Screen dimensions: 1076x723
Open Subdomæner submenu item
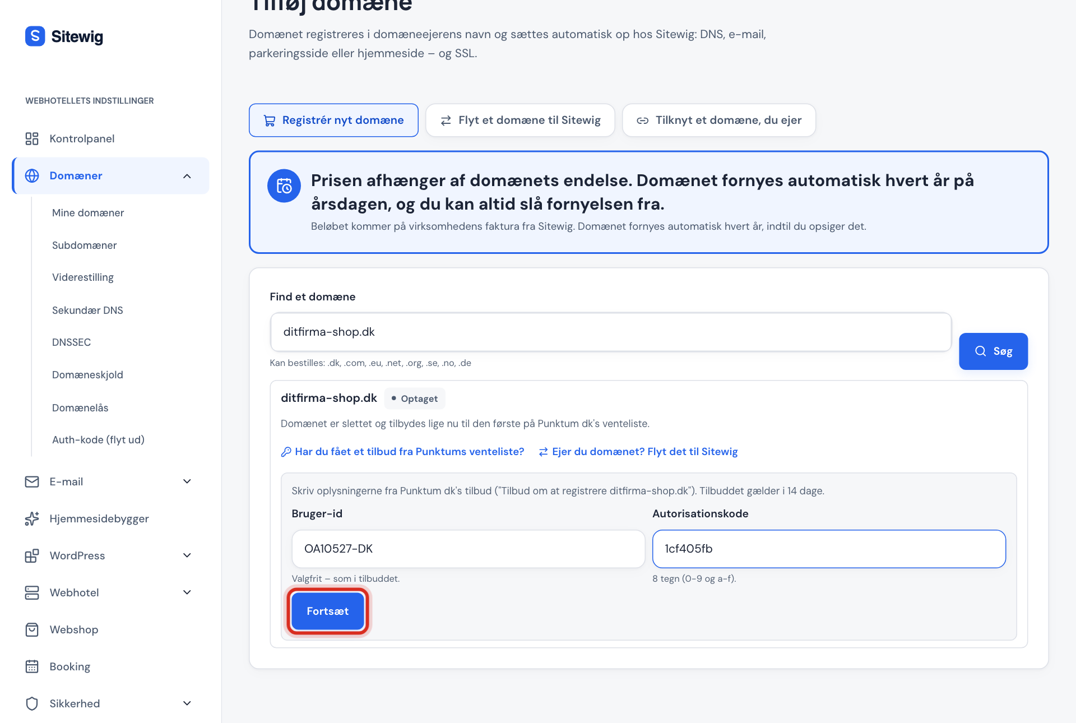pos(84,245)
